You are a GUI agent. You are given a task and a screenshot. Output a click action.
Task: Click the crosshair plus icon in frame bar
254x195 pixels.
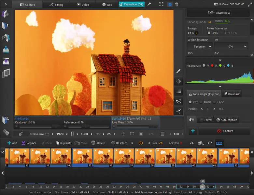tap(123, 134)
